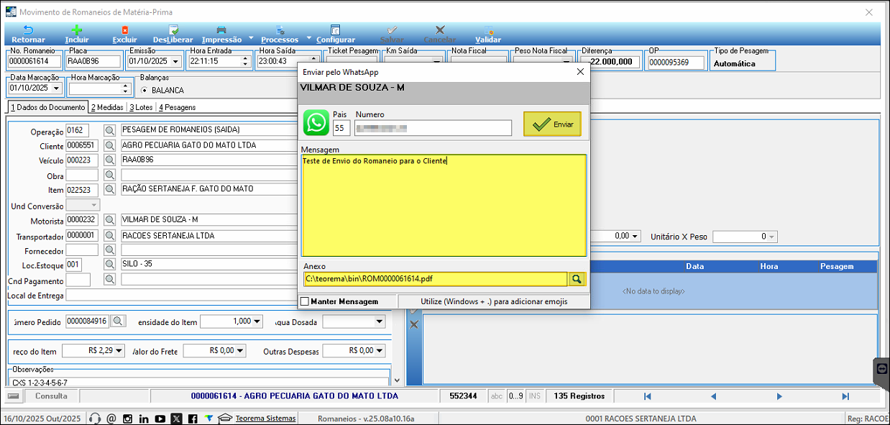Click the yellow Mensagem text area
Screen dimensions: 890x425
pyautogui.click(x=444, y=205)
